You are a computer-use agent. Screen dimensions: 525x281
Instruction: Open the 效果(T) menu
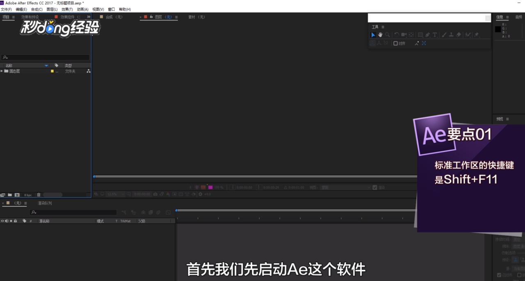coord(67,9)
